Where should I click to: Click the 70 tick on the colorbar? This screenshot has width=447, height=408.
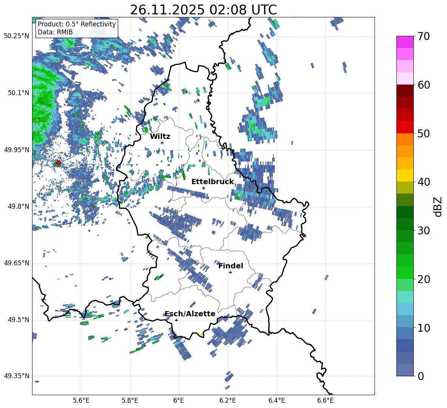pyautogui.click(x=424, y=36)
